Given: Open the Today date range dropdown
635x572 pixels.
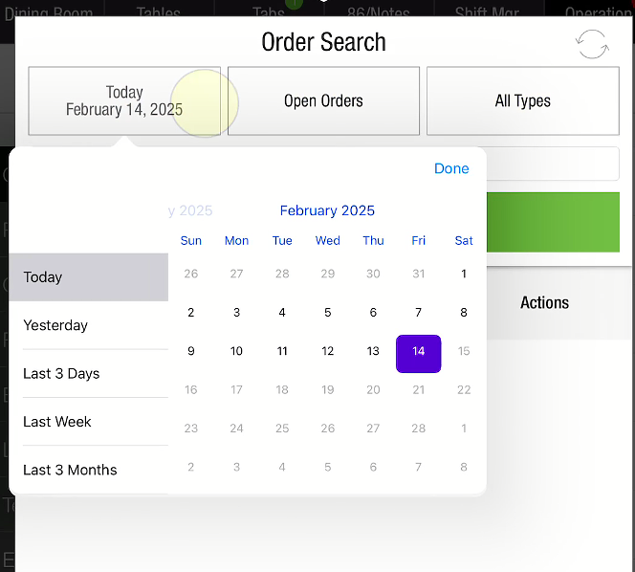Looking at the screenshot, I should click(124, 100).
